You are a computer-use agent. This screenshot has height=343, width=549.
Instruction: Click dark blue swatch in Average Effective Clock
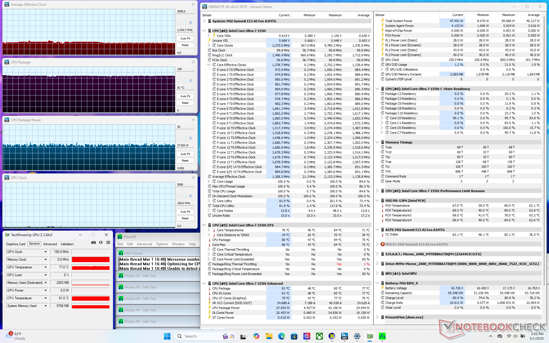pos(191,23)
